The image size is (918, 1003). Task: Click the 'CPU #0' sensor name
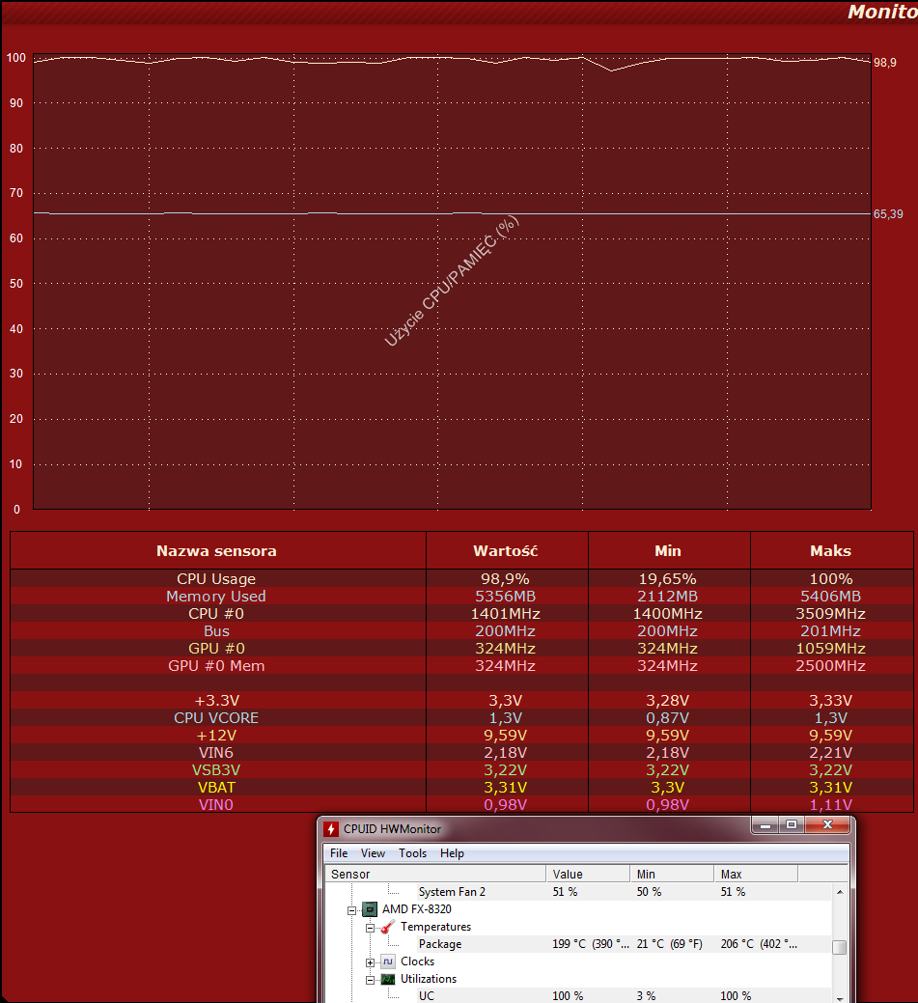tap(216, 613)
